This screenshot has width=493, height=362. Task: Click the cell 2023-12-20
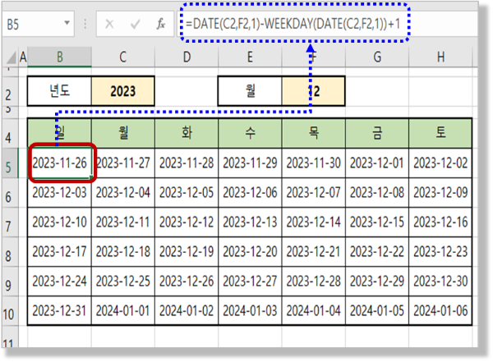click(250, 252)
